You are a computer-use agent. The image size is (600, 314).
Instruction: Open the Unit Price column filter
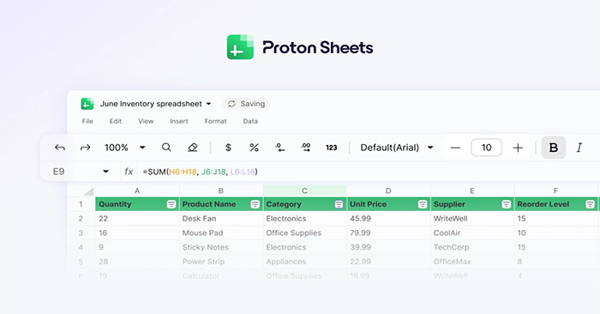click(423, 204)
